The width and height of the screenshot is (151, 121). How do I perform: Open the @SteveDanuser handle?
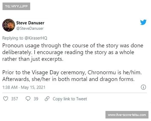click(x=30, y=28)
